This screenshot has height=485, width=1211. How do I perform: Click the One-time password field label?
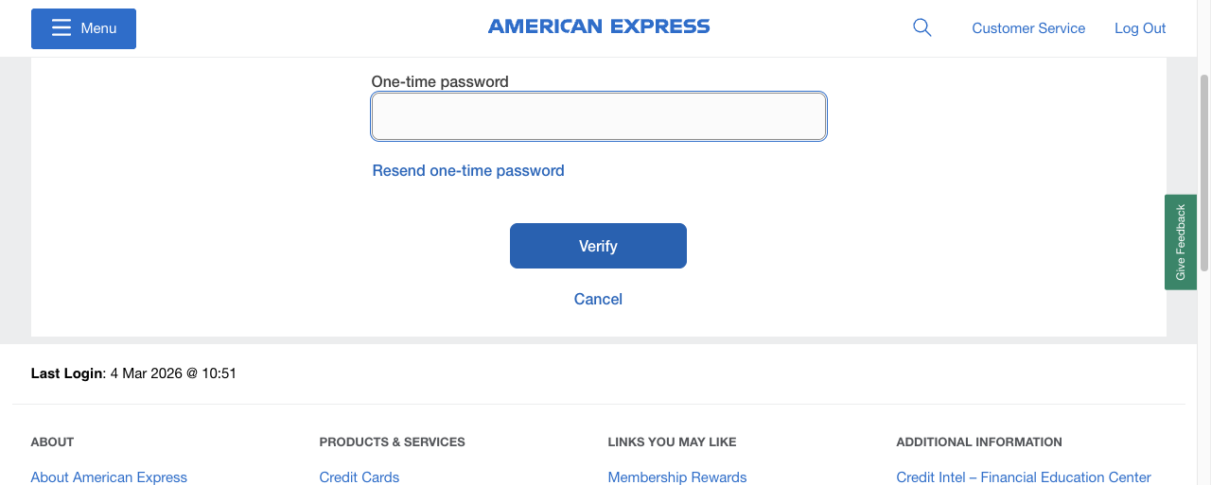pyautogui.click(x=440, y=82)
